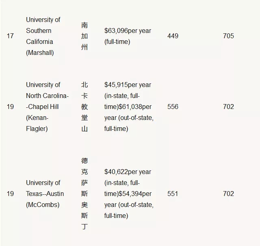This screenshot has height=246, width=260.
Task: Click the Chinese name 南加州
Action: pos(84,36)
